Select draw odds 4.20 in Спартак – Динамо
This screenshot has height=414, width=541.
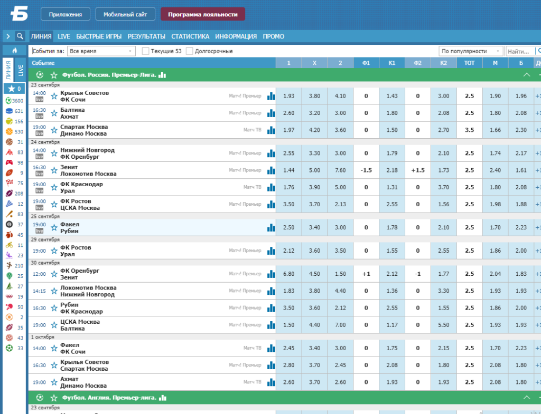coord(315,130)
